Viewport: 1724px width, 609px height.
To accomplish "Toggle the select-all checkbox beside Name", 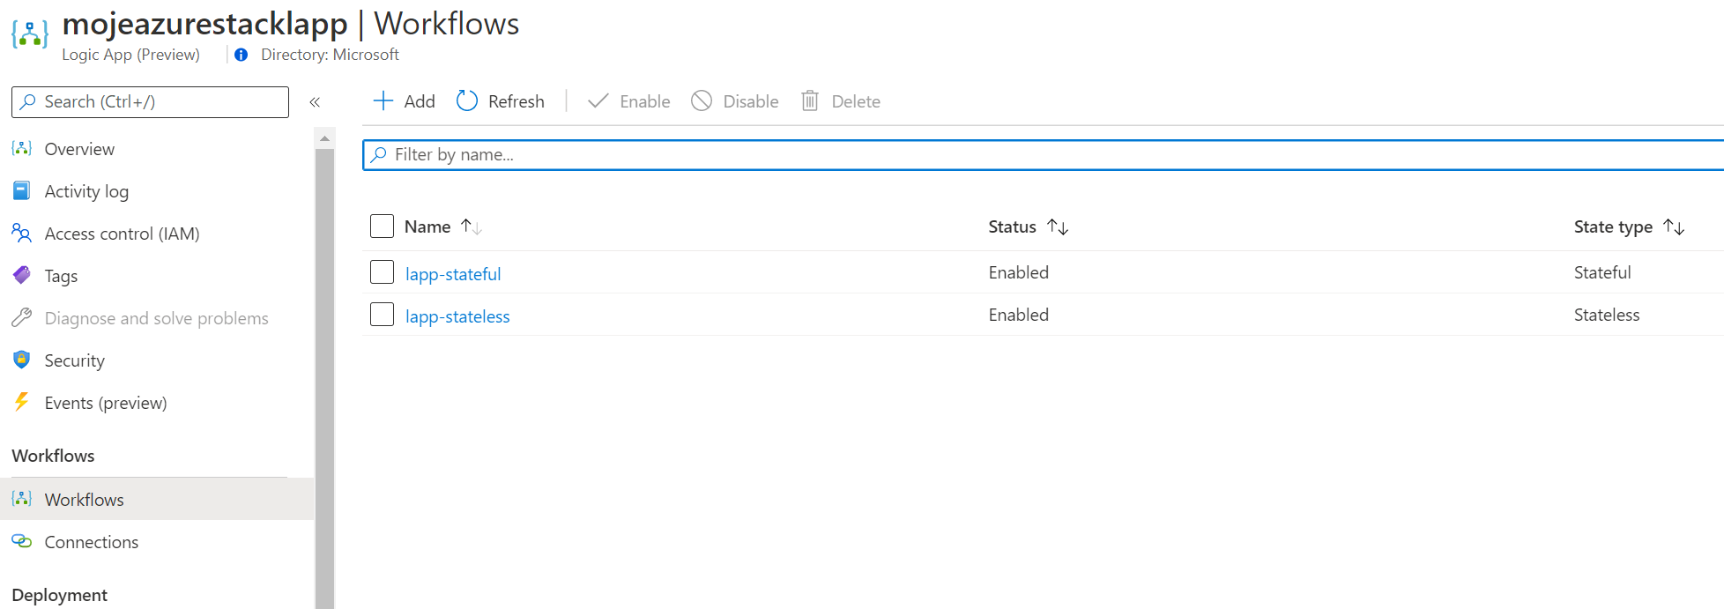I will (x=382, y=227).
